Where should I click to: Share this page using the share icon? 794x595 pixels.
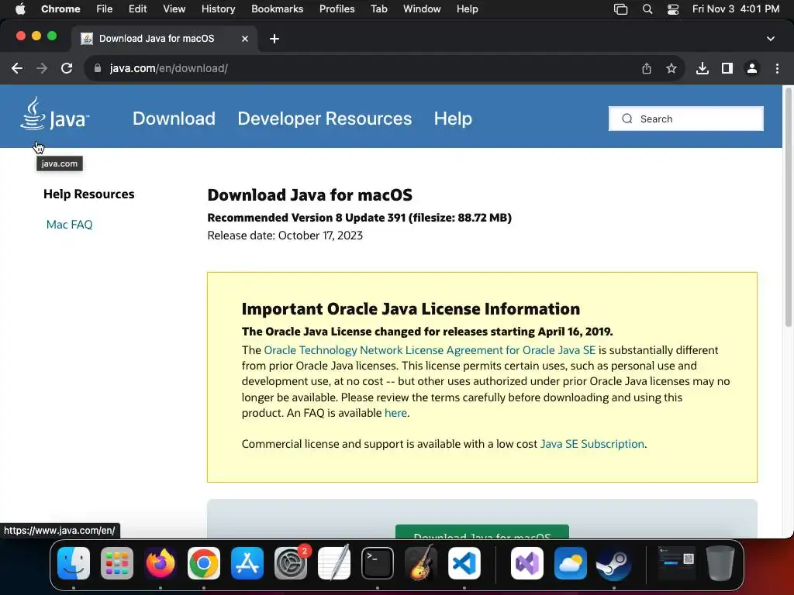[647, 68]
